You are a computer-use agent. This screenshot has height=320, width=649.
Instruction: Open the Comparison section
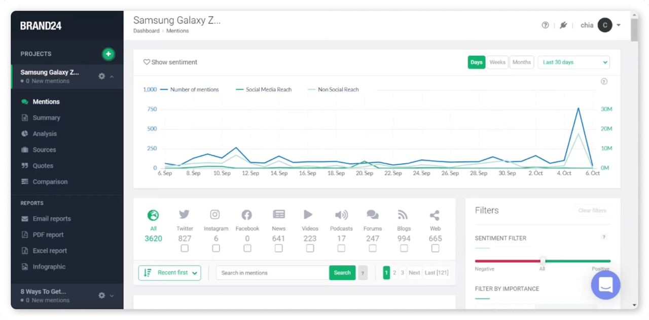click(x=50, y=182)
